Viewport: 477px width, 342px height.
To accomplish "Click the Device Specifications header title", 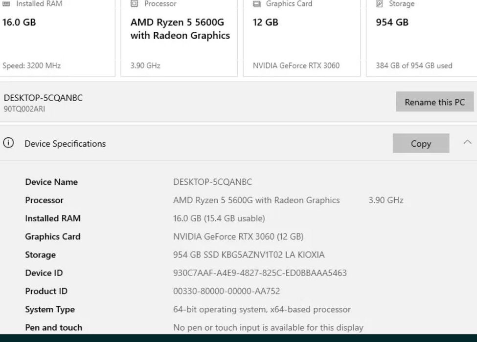I will (65, 144).
